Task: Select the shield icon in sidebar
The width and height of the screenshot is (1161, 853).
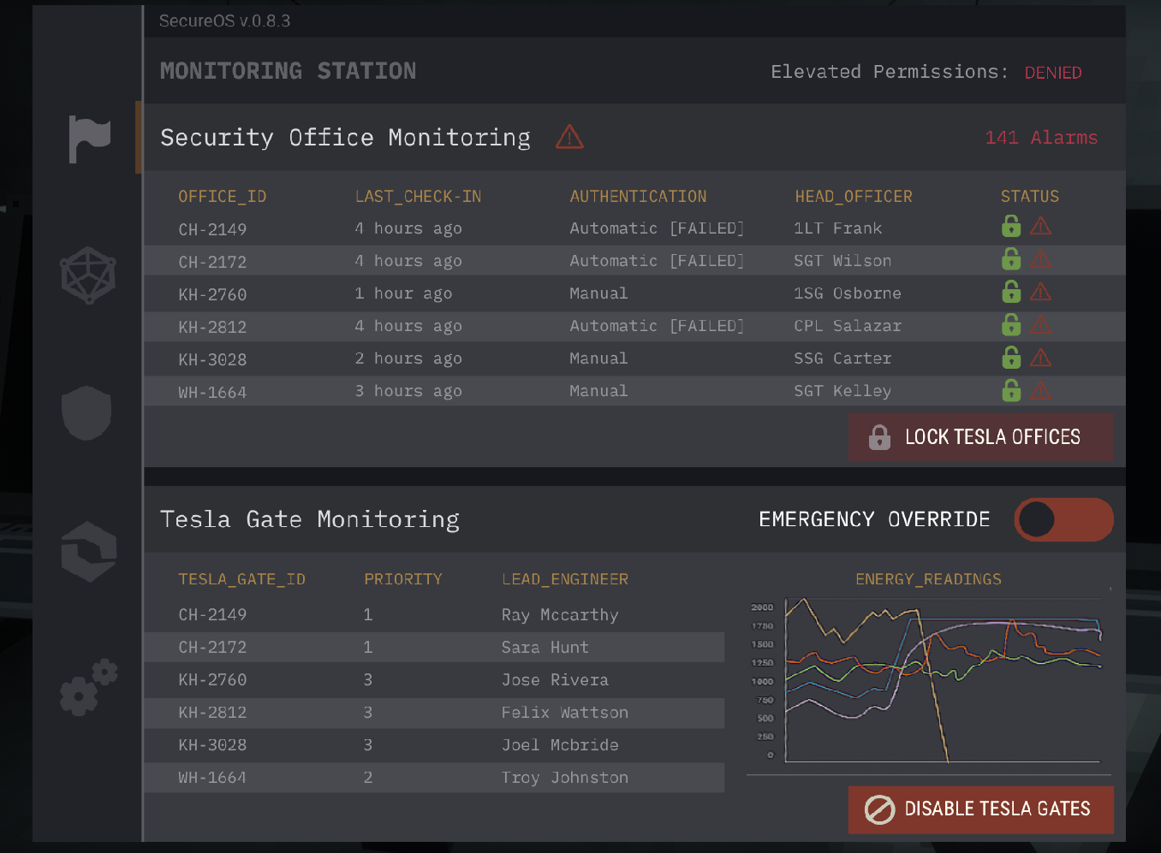Action: (x=86, y=412)
